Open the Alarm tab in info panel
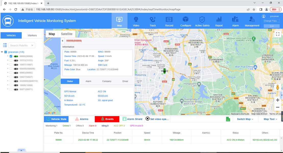 click(88, 81)
